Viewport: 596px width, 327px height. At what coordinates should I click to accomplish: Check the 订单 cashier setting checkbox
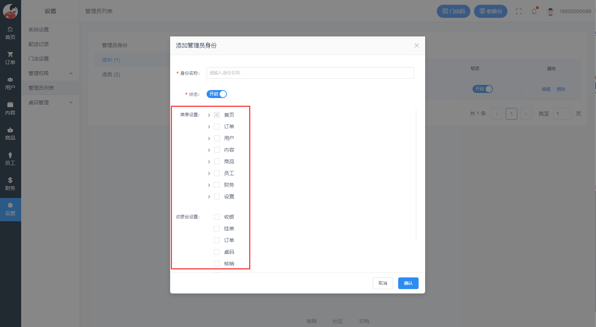217,240
